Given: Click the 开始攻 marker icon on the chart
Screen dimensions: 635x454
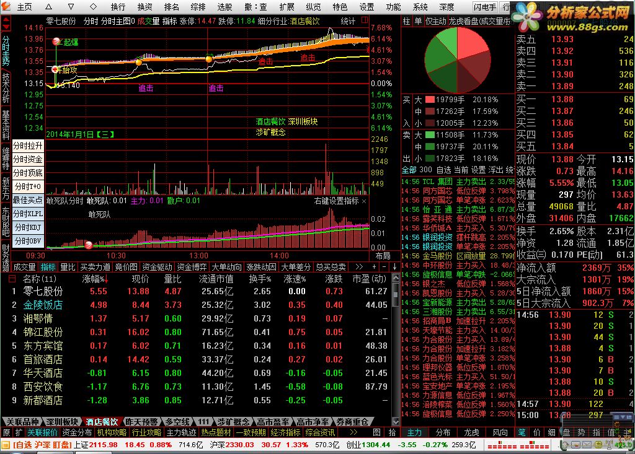Looking at the screenshot, I should click(x=55, y=69).
